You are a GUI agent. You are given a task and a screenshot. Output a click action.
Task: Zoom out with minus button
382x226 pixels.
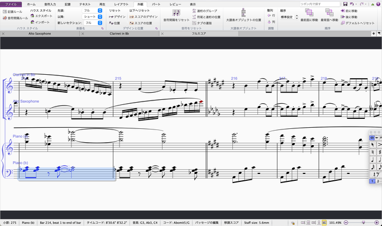[x=346, y=223]
